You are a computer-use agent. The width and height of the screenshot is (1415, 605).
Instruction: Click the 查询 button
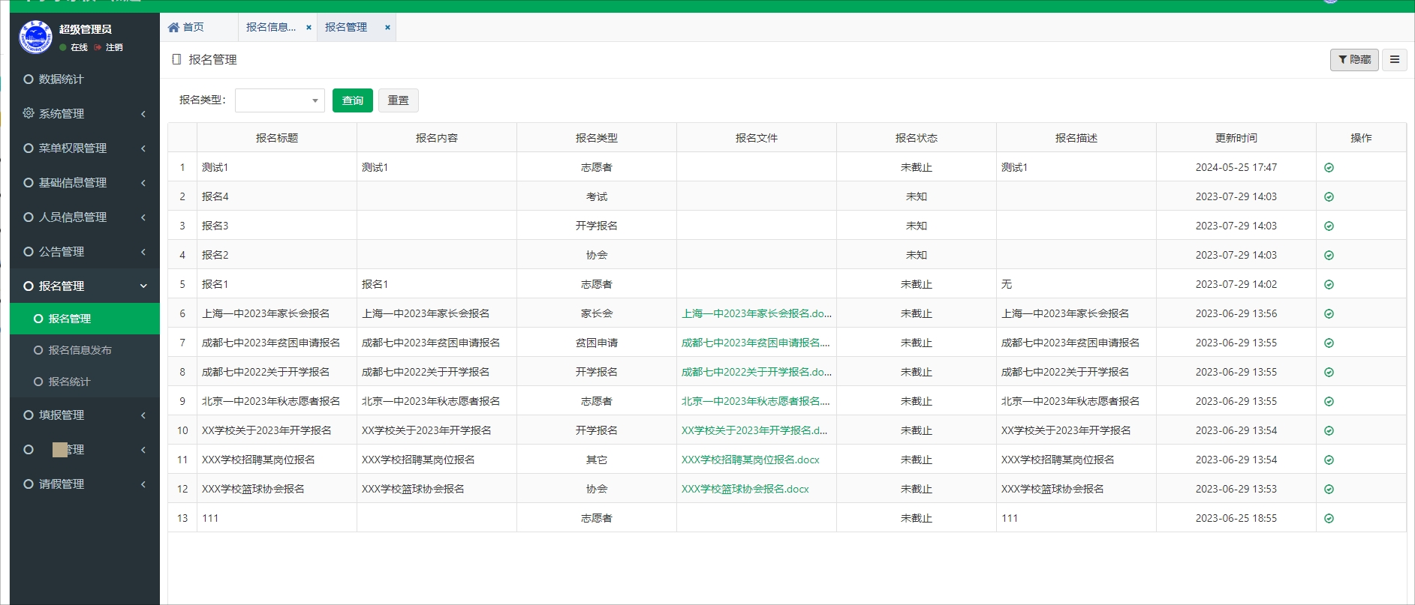coord(353,100)
